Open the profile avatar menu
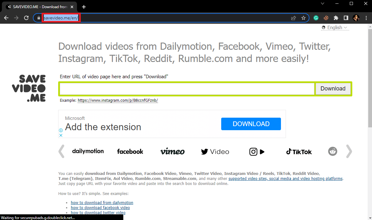 coord(356,18)
